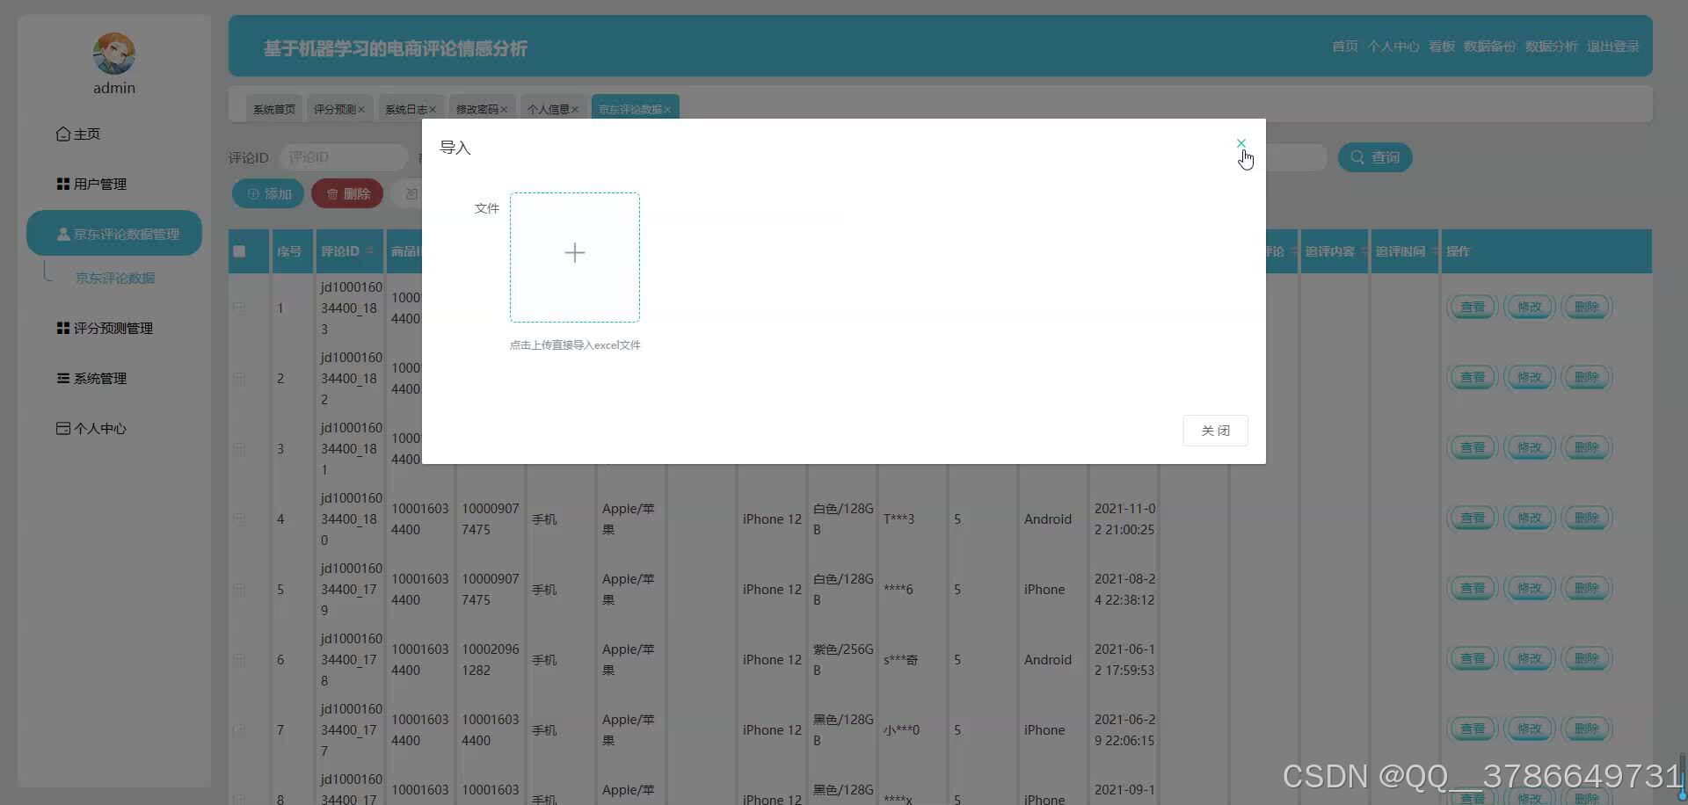Click 修改 for row 6

[1530, 658]
